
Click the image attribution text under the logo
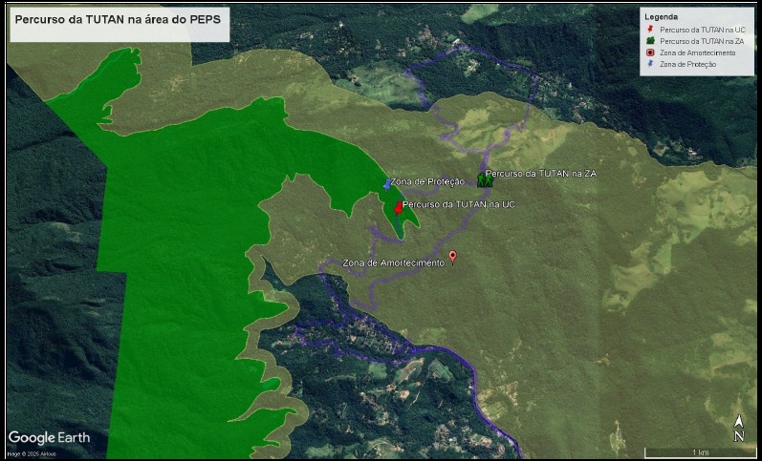point(33,453)
